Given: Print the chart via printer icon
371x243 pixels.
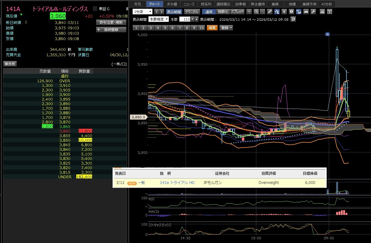Looking at the screenshot, I should coord(322,12).
